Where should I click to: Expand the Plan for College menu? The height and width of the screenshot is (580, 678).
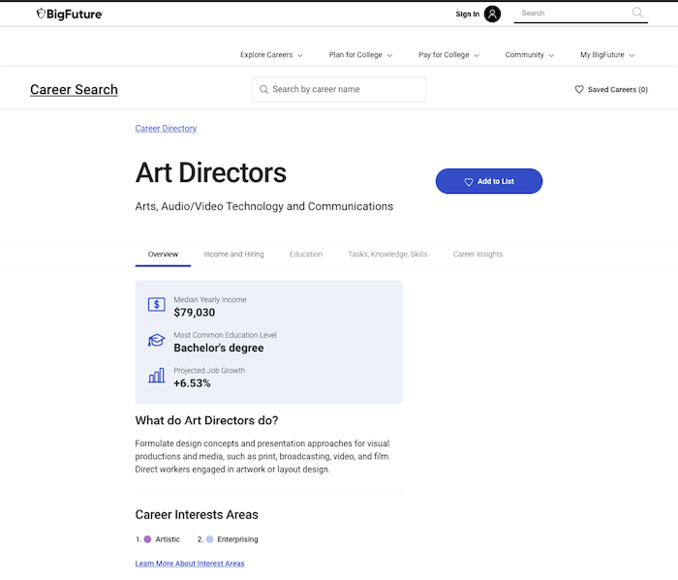[x=360, y=55]
